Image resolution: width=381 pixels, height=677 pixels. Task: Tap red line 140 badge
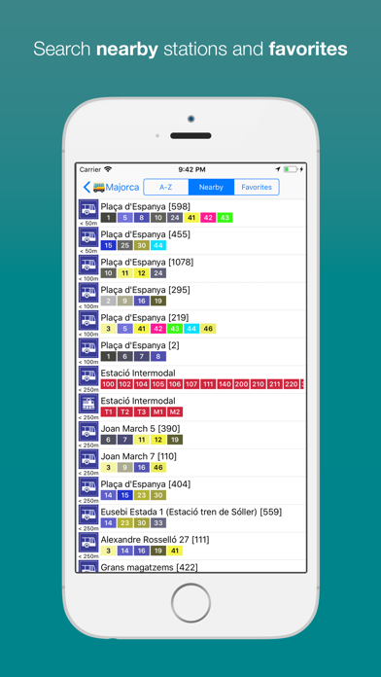click(225, 384)
